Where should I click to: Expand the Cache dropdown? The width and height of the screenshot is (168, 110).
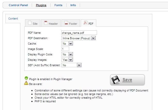pyautogui.click(x=67, y=44)
